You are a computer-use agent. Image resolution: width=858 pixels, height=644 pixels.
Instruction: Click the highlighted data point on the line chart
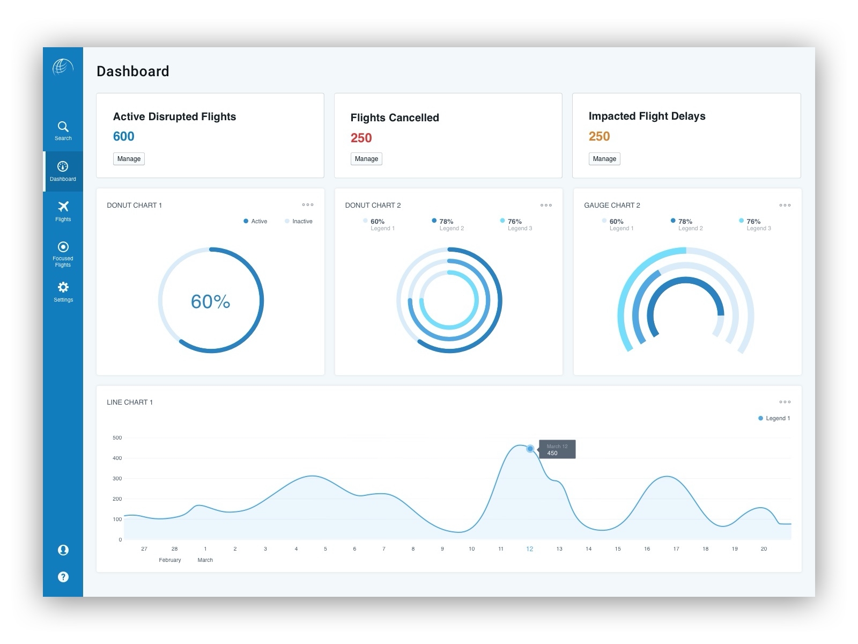pos(530,449)
